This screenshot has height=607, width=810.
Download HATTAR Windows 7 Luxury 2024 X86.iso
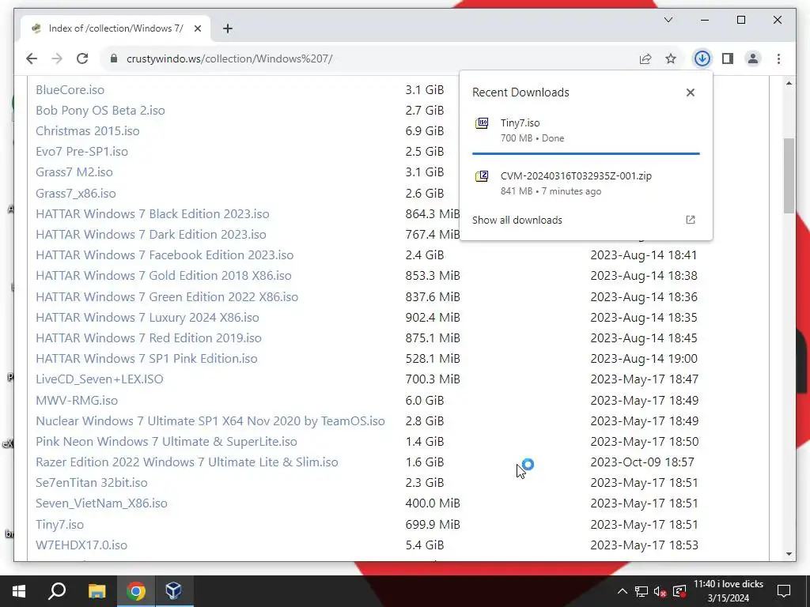(147, 318)
